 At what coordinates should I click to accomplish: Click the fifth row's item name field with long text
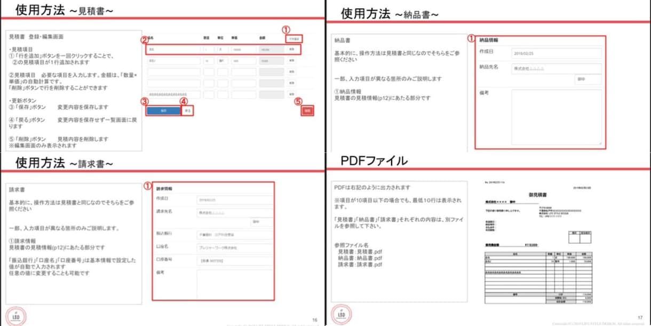pos(174,94)
